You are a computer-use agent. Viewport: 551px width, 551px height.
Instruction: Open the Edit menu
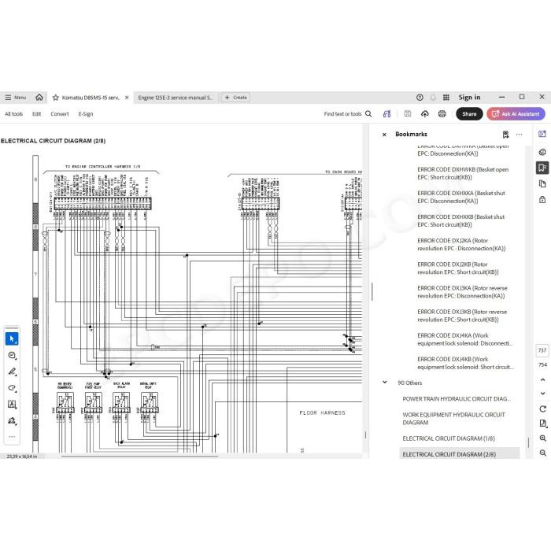click(x=36, y=114)
